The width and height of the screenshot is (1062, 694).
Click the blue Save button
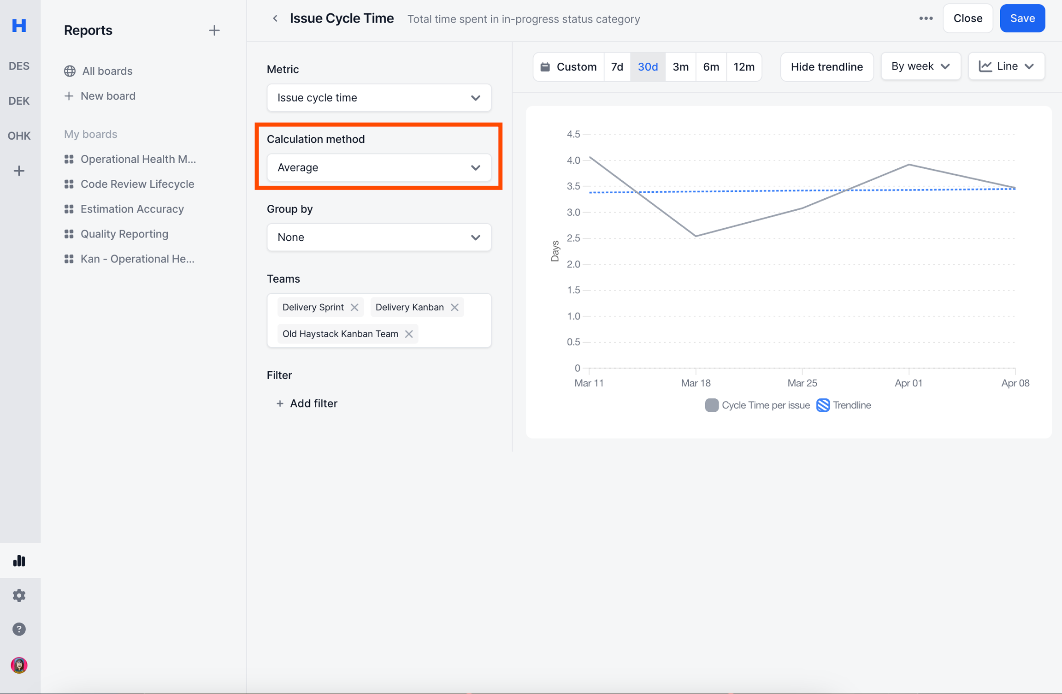pos(1022,18)
